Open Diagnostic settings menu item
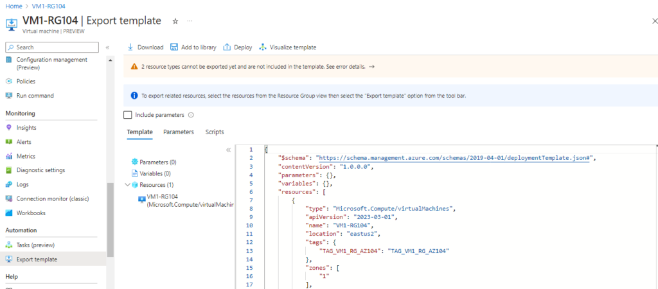Screen dimensions: 658x289 pyautogui.click(x=40, y=170)
